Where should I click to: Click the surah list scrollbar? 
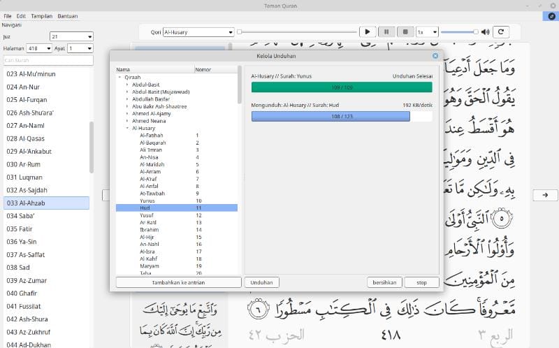coord(92,147)
